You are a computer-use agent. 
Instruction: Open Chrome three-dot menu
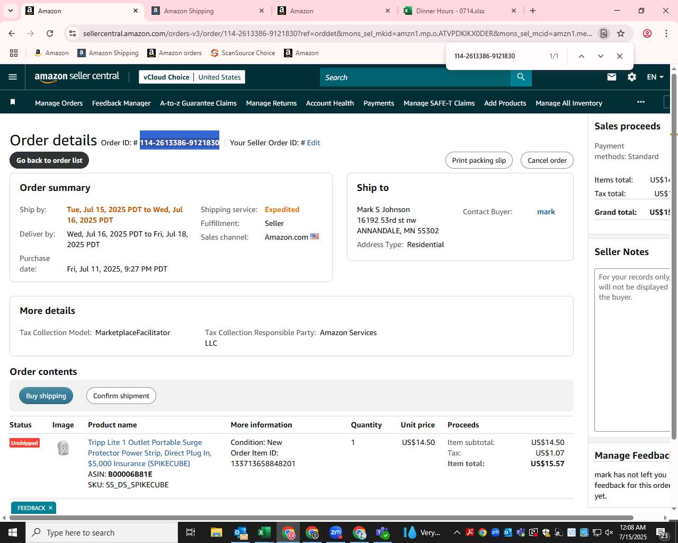(666, 33)
